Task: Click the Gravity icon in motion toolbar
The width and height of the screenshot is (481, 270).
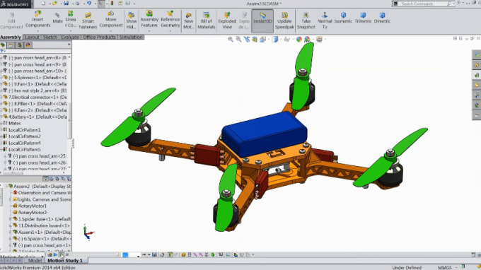Action: [x=213, y=254]
